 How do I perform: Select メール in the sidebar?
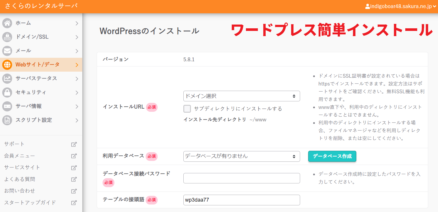41,51
